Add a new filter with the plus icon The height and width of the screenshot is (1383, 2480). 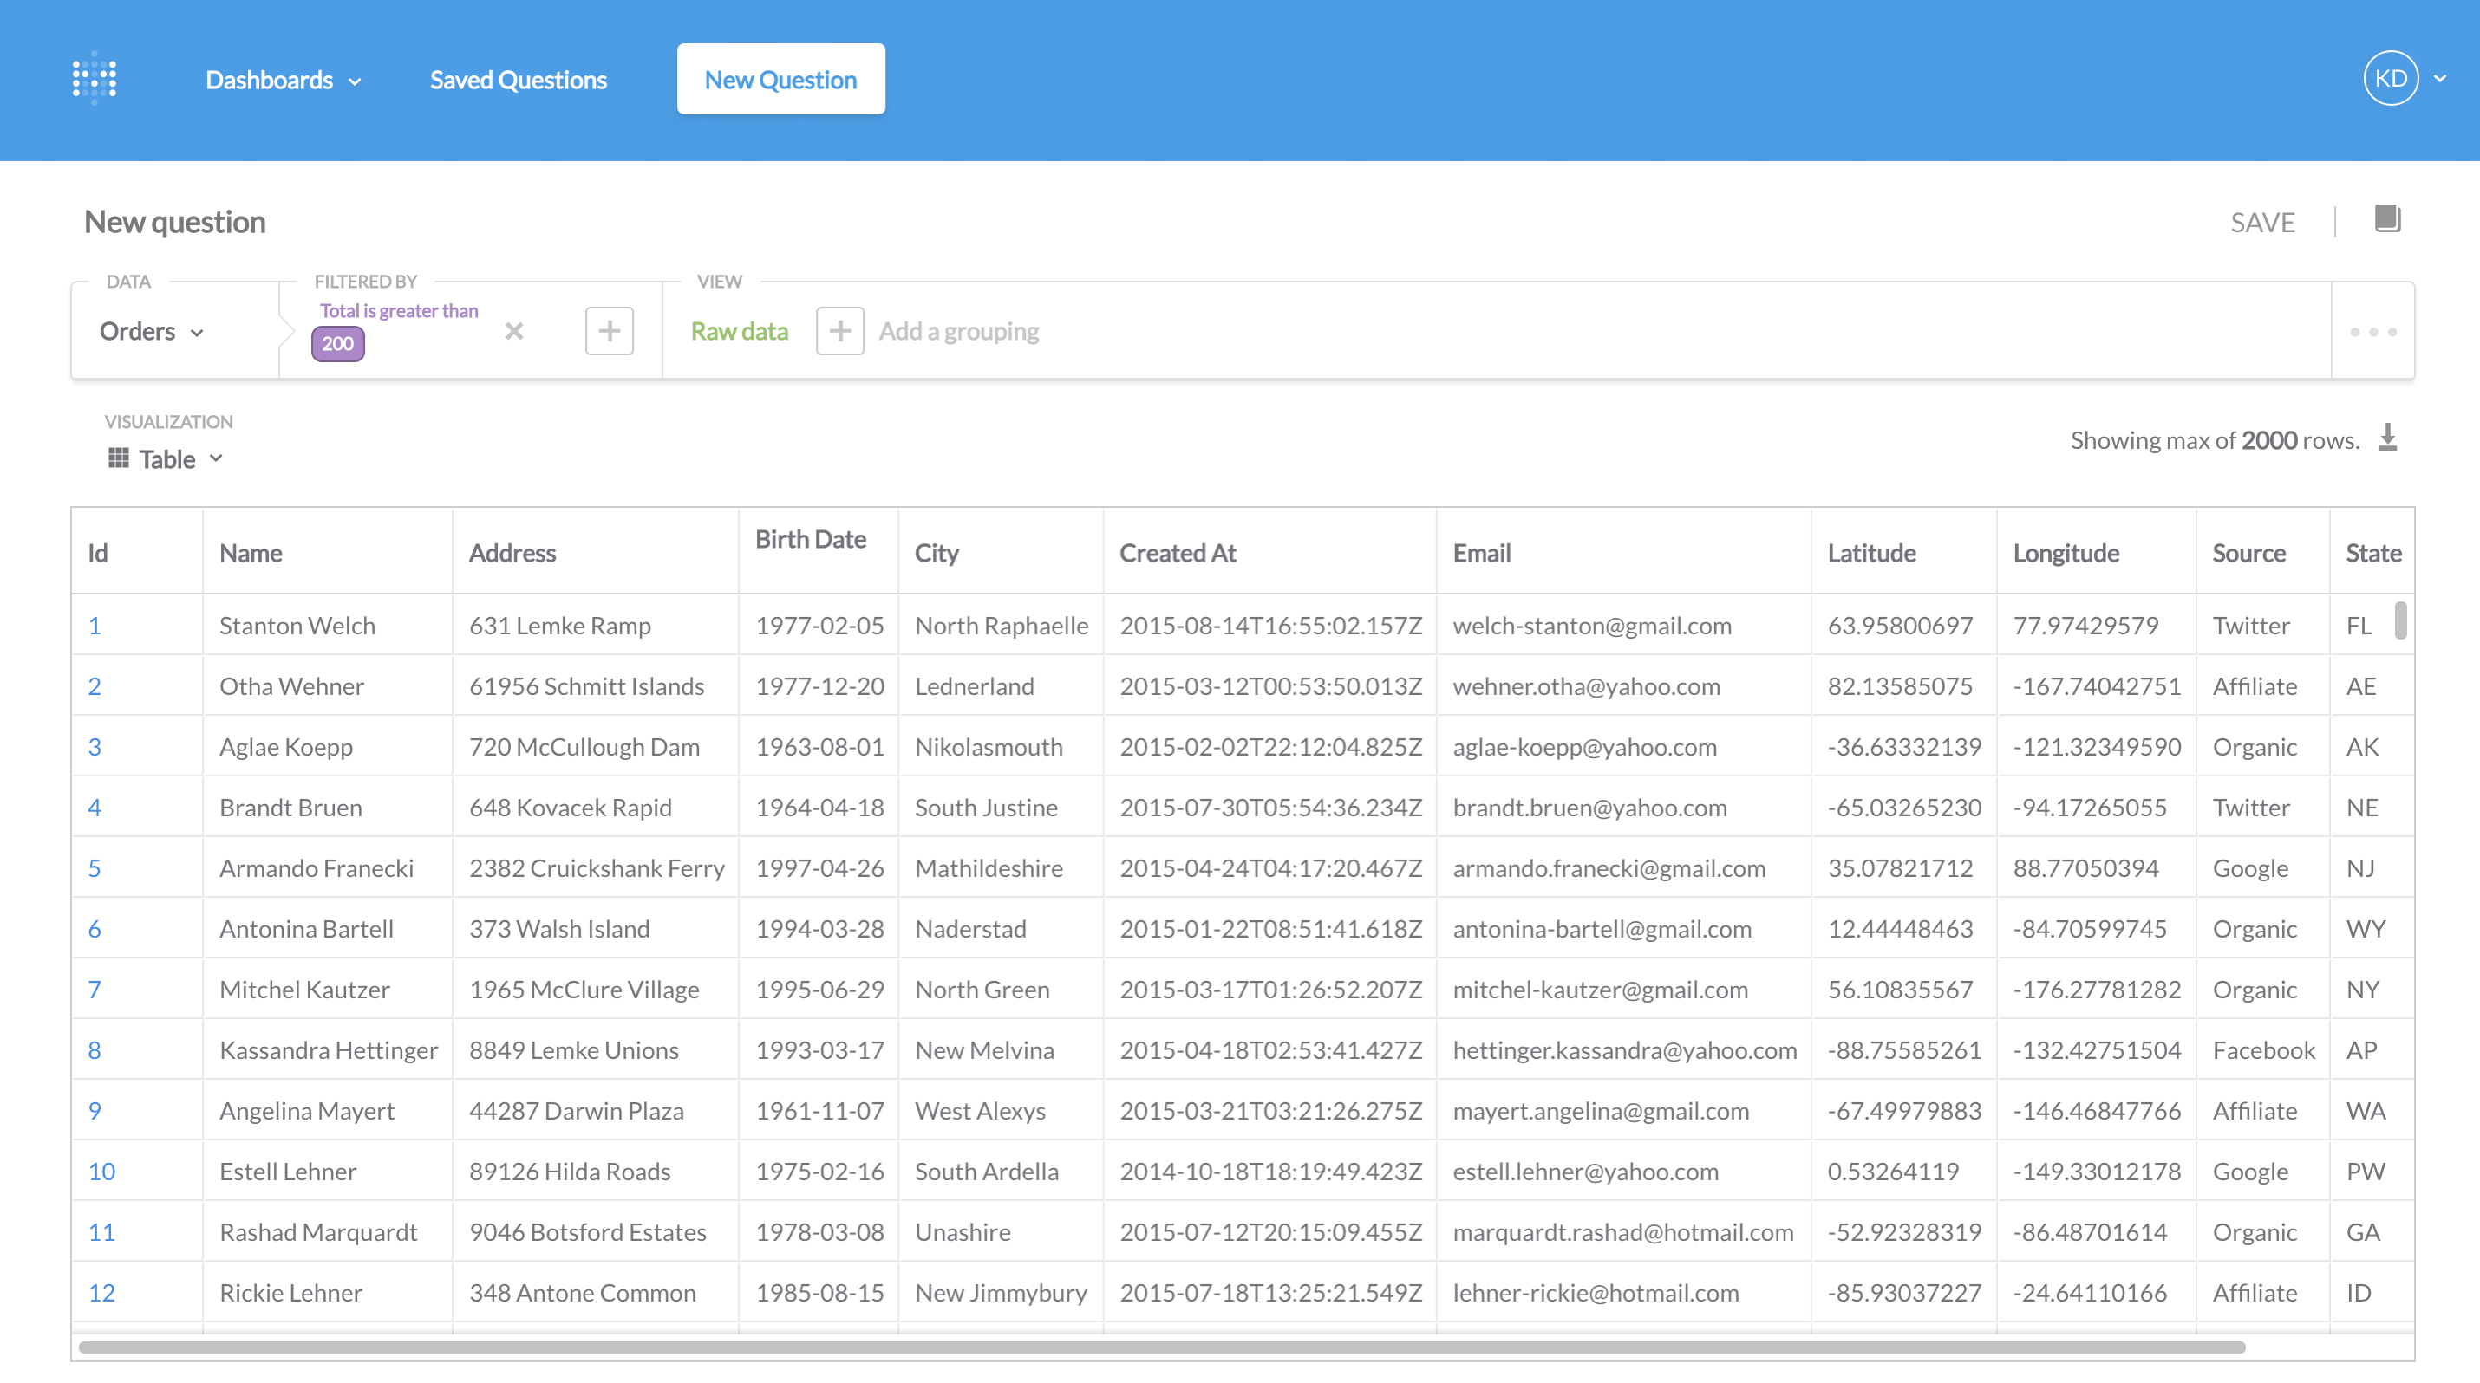(x=609, y=330)
